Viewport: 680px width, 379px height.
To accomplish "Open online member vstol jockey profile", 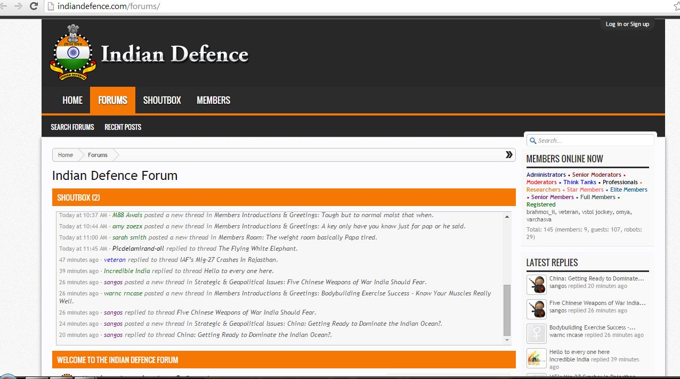I will point(597,212).
